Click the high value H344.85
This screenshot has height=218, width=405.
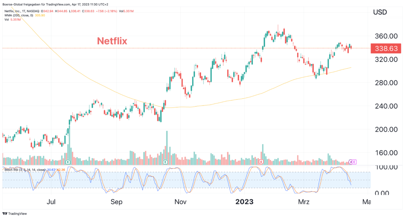(61, 11)
